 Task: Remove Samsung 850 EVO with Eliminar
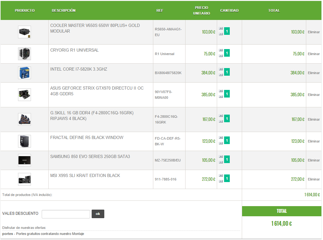tap(314, 160)
